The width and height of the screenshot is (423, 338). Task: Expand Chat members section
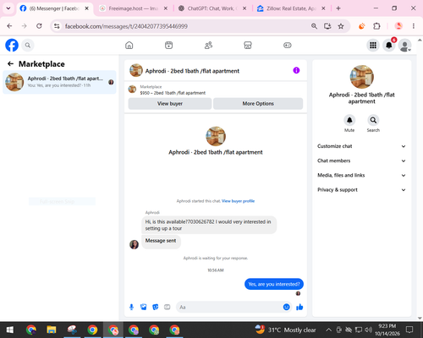pos(361,161)
